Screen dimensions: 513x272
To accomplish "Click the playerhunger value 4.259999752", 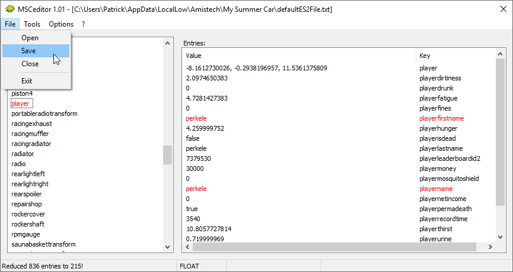I will click(x=205, y=128).
